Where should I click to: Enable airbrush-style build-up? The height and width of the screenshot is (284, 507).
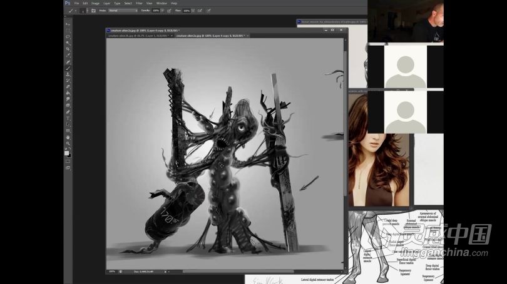point(200,11)
